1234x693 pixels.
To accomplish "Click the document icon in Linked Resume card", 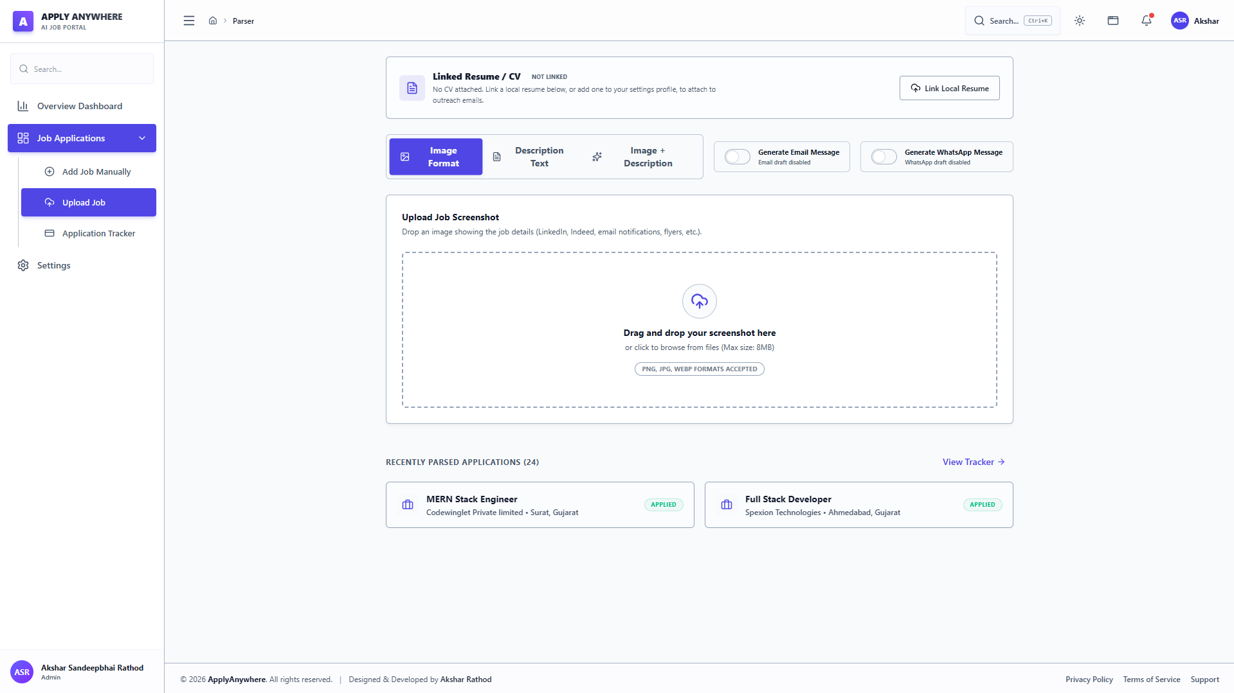I will point(412,88).
